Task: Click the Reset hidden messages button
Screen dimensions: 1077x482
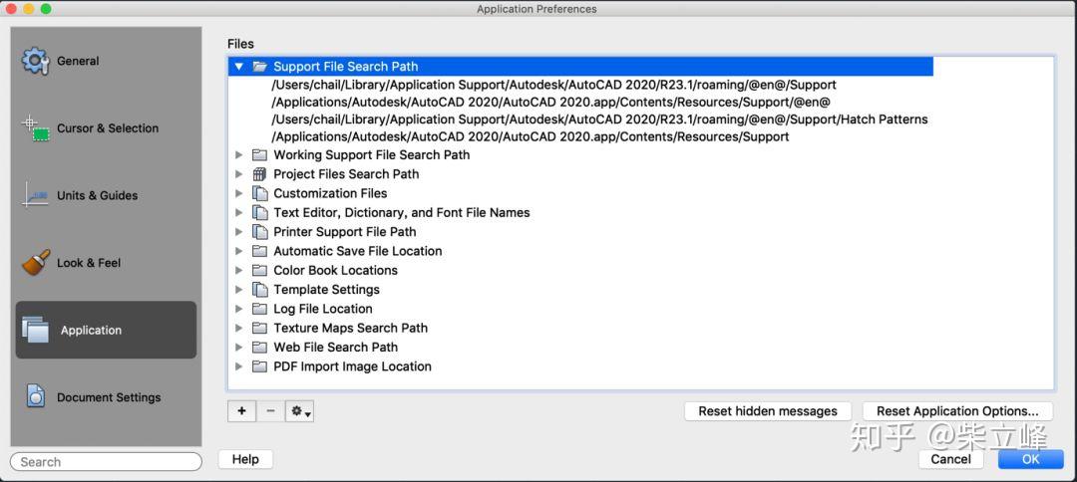Action: (767, 411)
